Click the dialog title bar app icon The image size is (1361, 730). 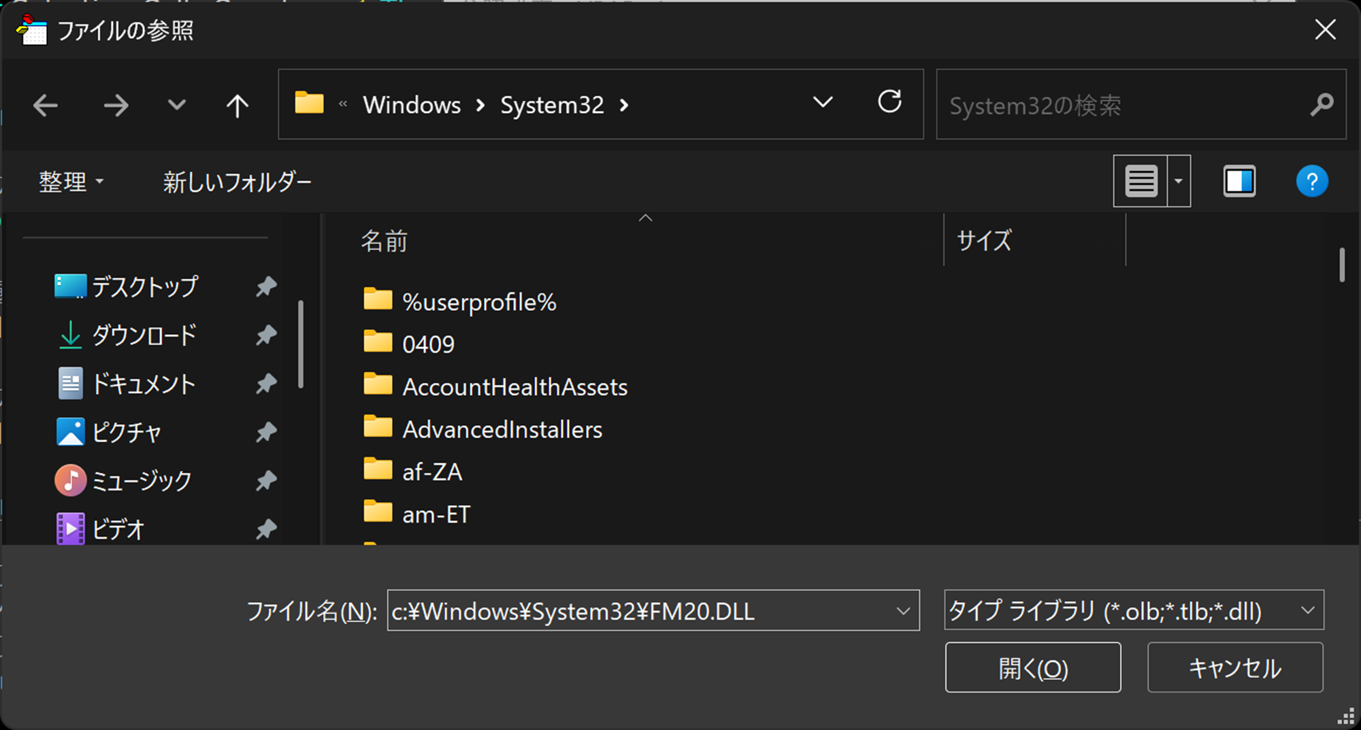[31, 29]
